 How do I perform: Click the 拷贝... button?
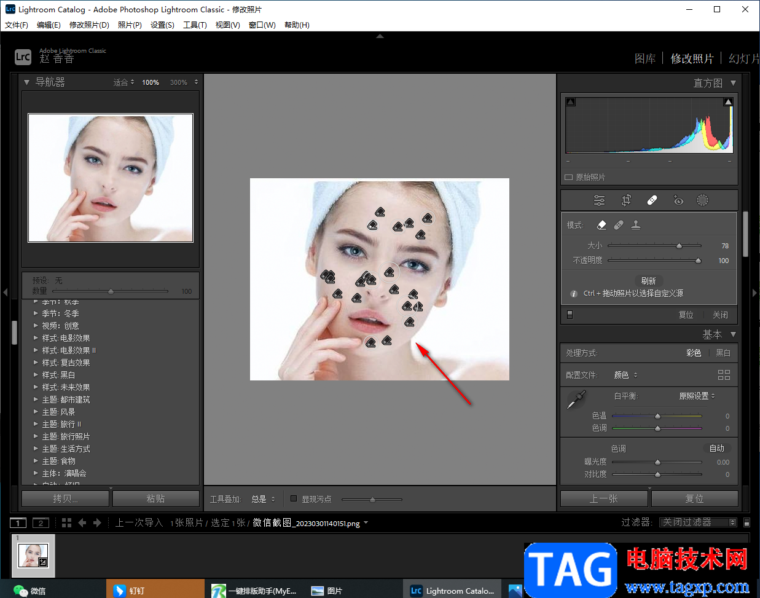(x=66, y=498)
